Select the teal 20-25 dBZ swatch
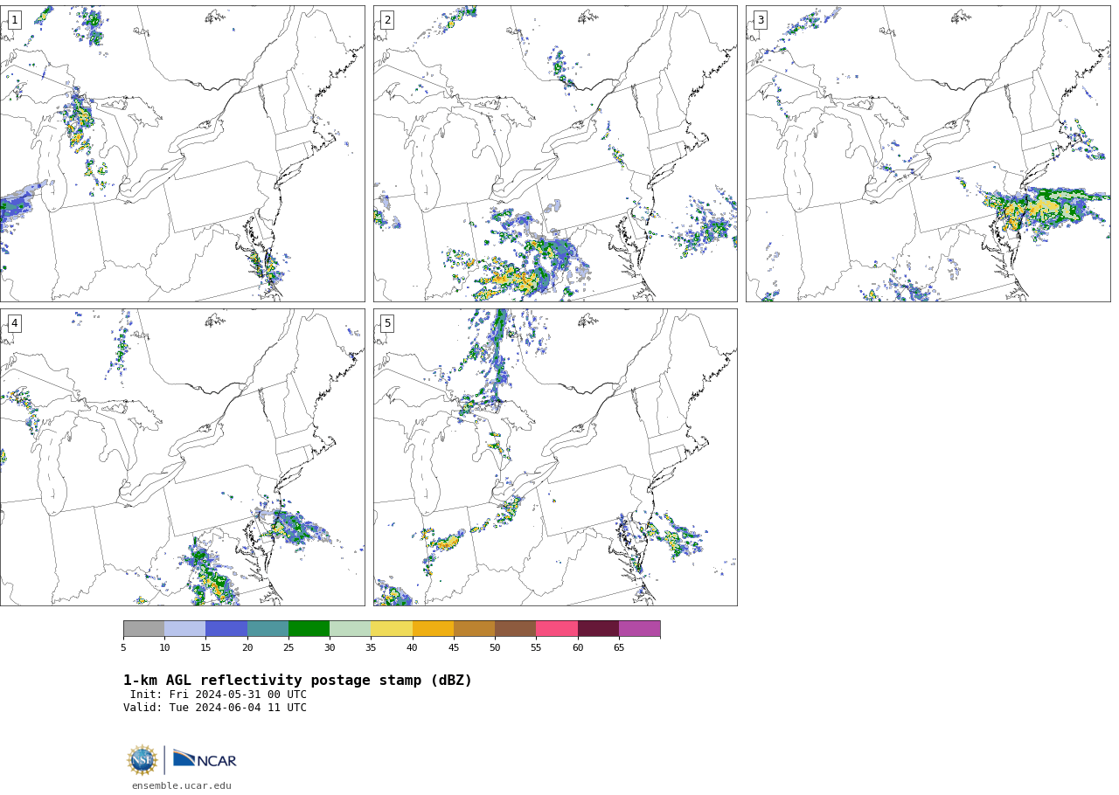 click(x=268, y=629)
